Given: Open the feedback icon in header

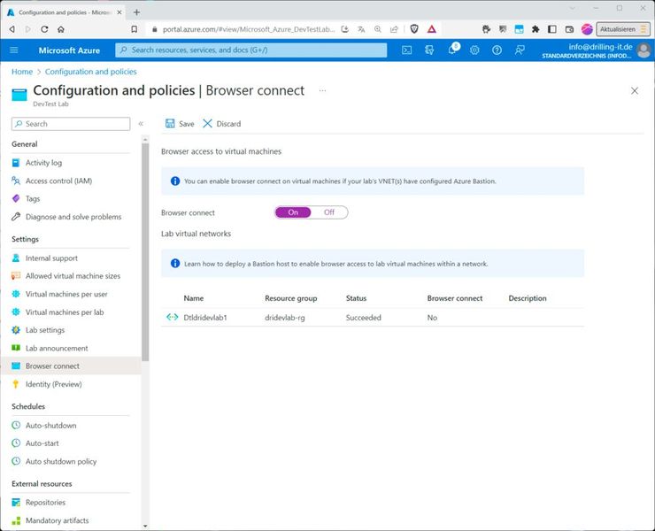Looking at the screenshot, I should point(520,50).
